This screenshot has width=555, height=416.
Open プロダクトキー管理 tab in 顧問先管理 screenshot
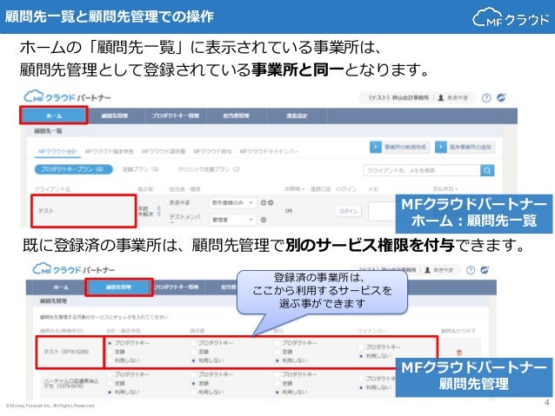point(177,287)
